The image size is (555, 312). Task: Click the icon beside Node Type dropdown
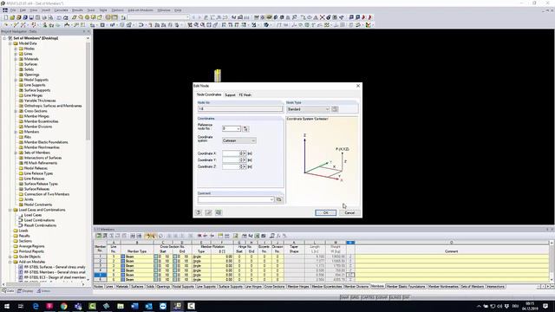(335, 109)
